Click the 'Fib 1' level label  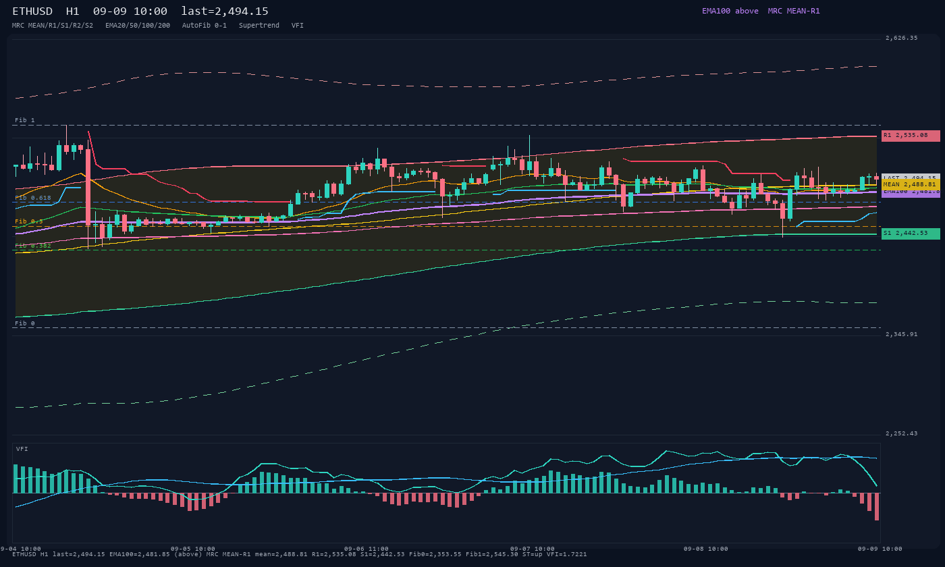coord(25,120)
